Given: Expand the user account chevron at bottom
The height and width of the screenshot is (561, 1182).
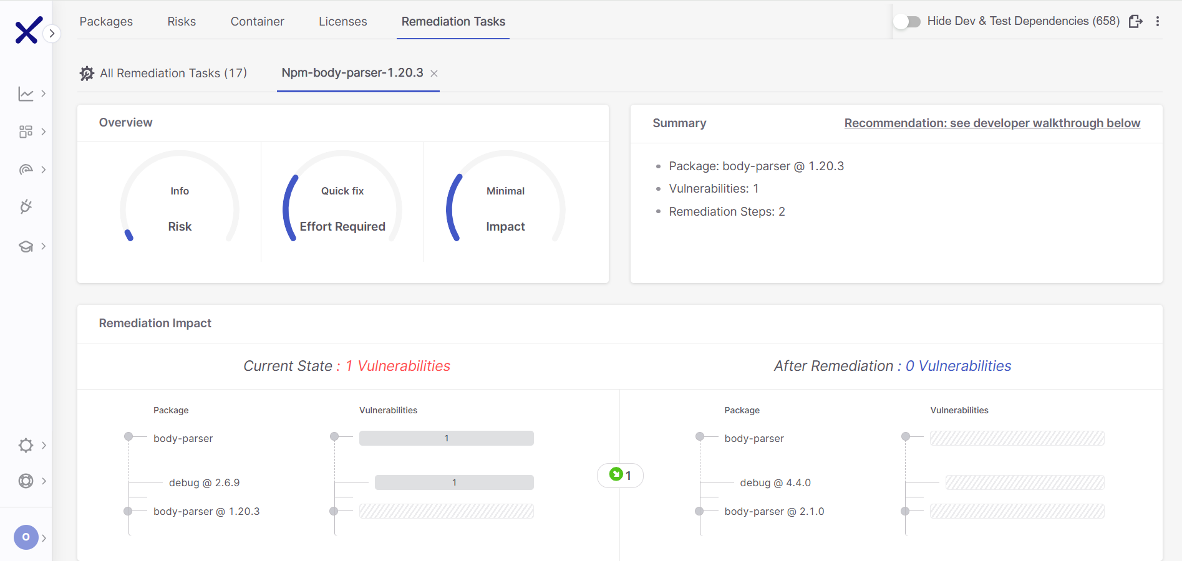Looking at the screenshot, I should (44, 538).
